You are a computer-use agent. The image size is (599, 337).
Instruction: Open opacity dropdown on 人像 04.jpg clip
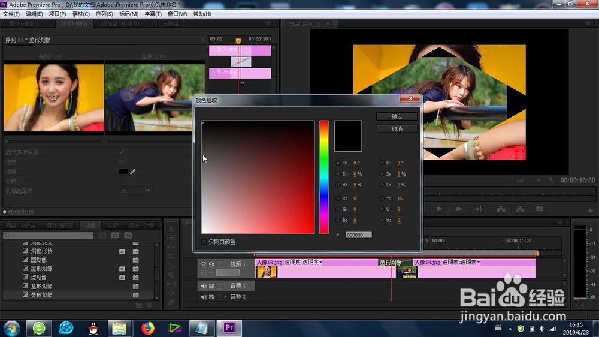coord(479,263)
